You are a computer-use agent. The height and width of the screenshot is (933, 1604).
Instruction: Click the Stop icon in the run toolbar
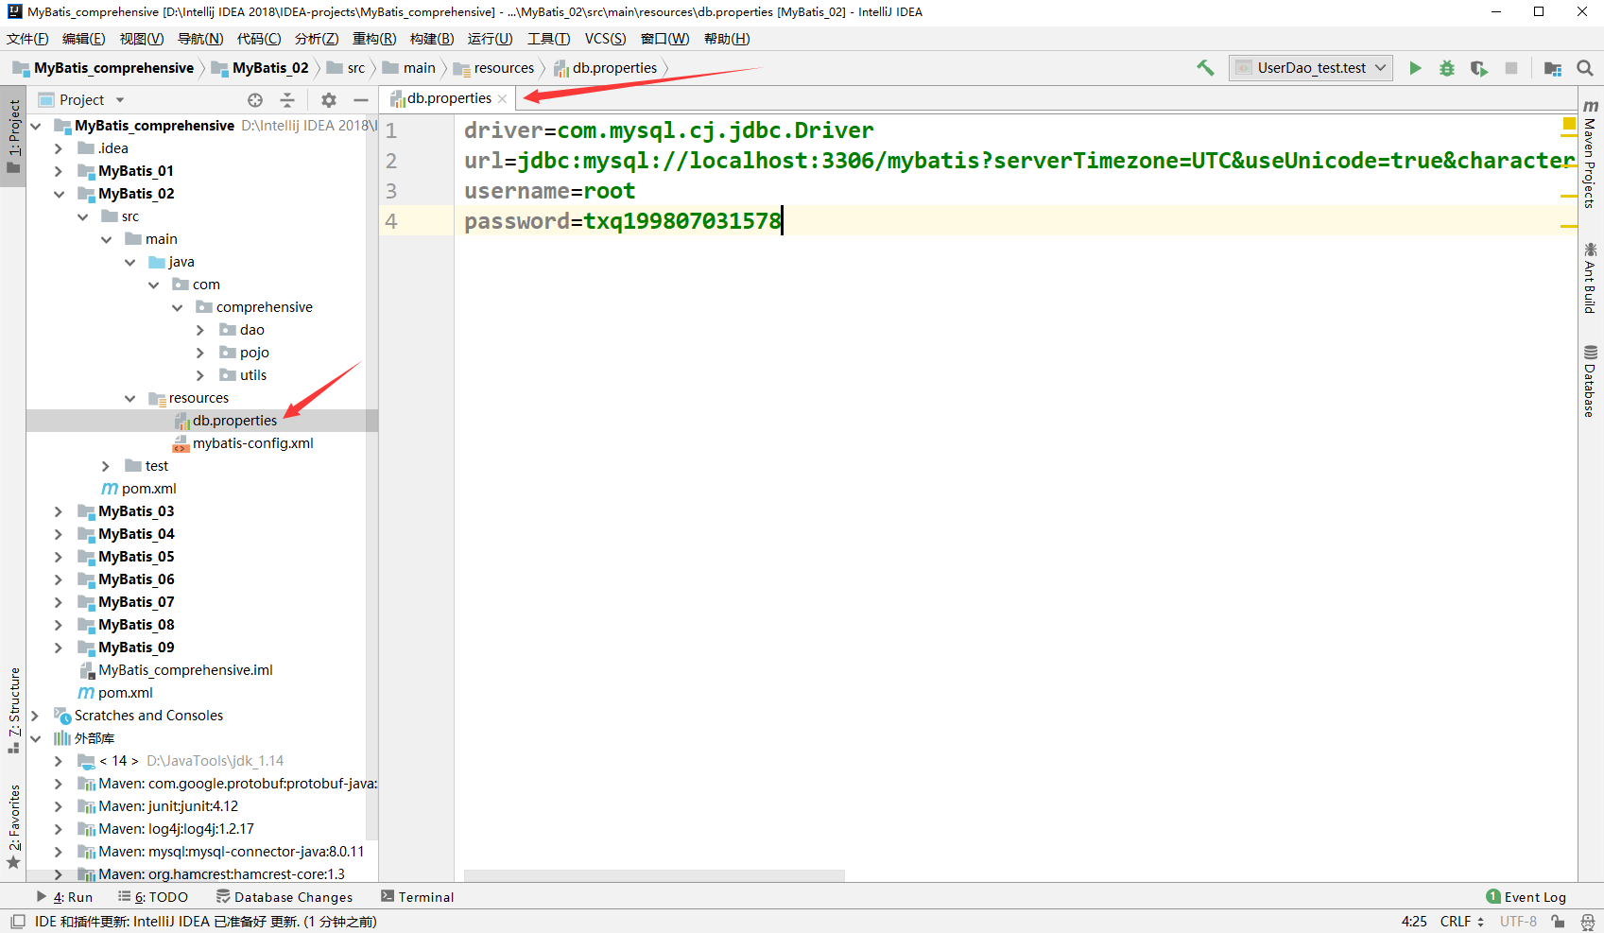pyautogui.click(x=1511, y=68)
